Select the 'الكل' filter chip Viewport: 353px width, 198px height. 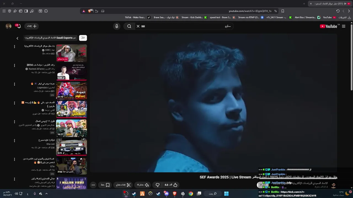tap(83, 38)
